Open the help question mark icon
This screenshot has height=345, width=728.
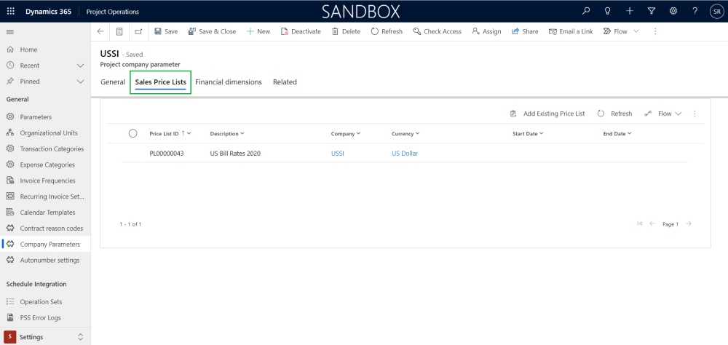(x=695, y=12)
